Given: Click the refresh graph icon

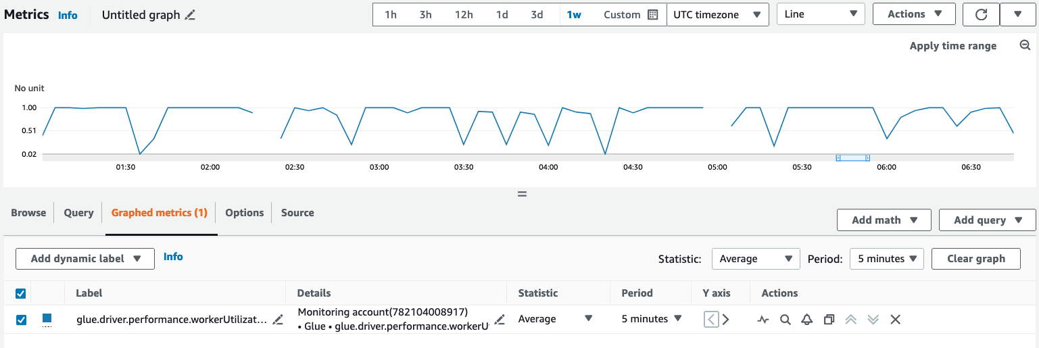Looking at the screenshot, I should click(x=980, y=14).
